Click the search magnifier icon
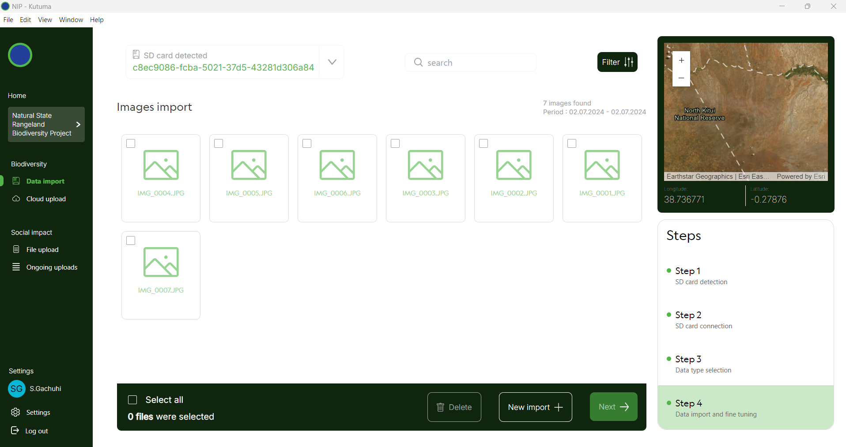 point(418,62)
